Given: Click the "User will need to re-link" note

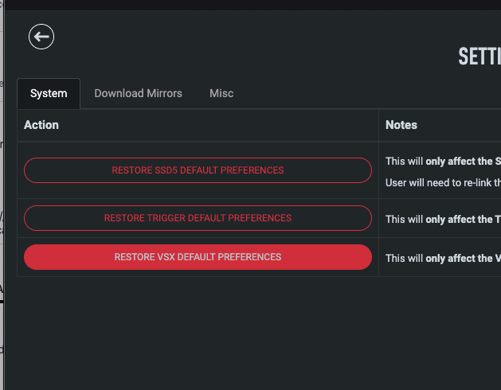Looking at the screenshot, I should coord(443,183).
